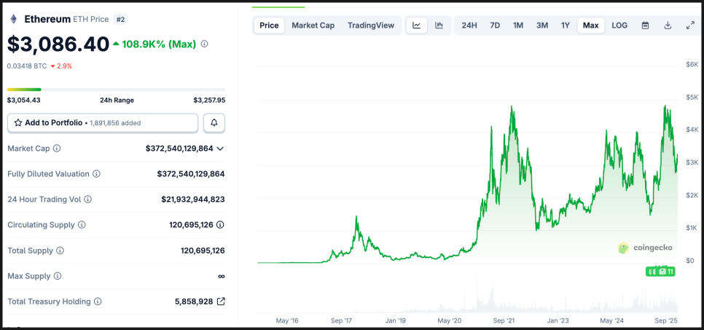Viewport: 704px width, 330px height.
Task: Expand chart to fullscreen
Action: (690, 25)
